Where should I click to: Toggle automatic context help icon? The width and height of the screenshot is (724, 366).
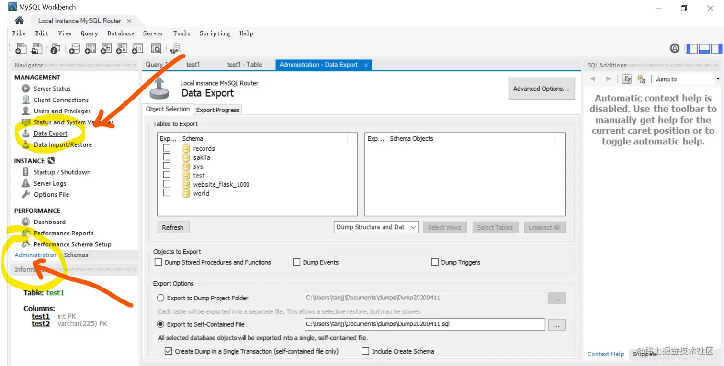pyautogui.click(x=642, y=79)
